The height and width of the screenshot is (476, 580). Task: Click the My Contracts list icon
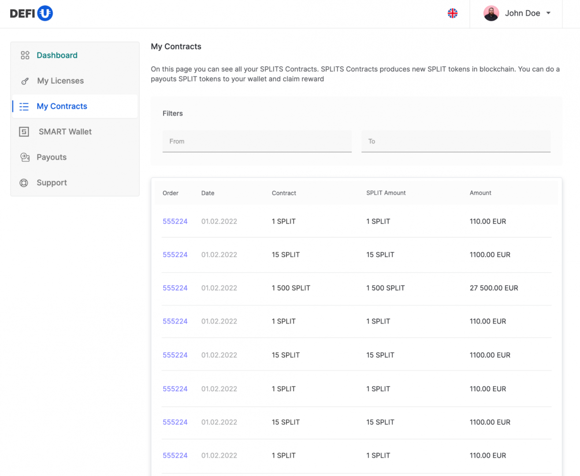tap(24, 107)
